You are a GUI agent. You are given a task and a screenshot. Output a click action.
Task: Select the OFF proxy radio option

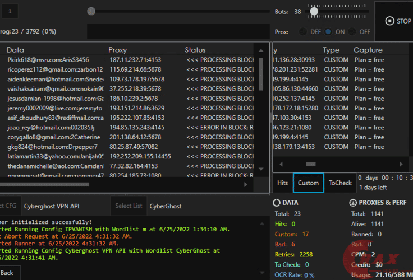click(x=352, y=32)
